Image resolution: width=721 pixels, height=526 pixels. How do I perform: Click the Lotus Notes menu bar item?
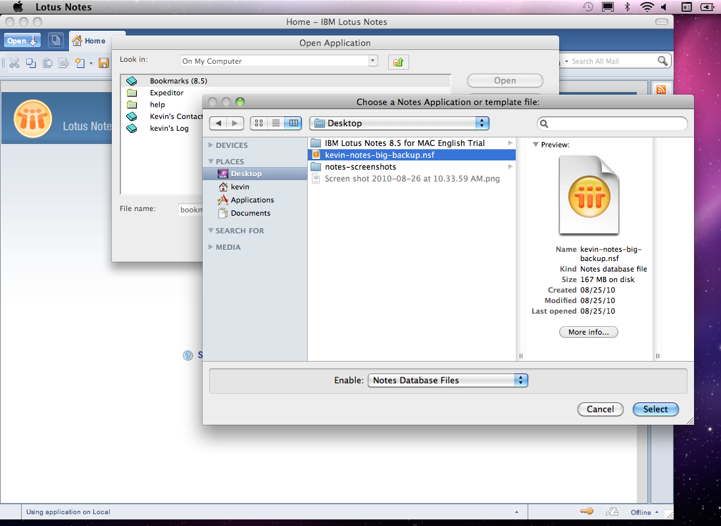point(63,7)
